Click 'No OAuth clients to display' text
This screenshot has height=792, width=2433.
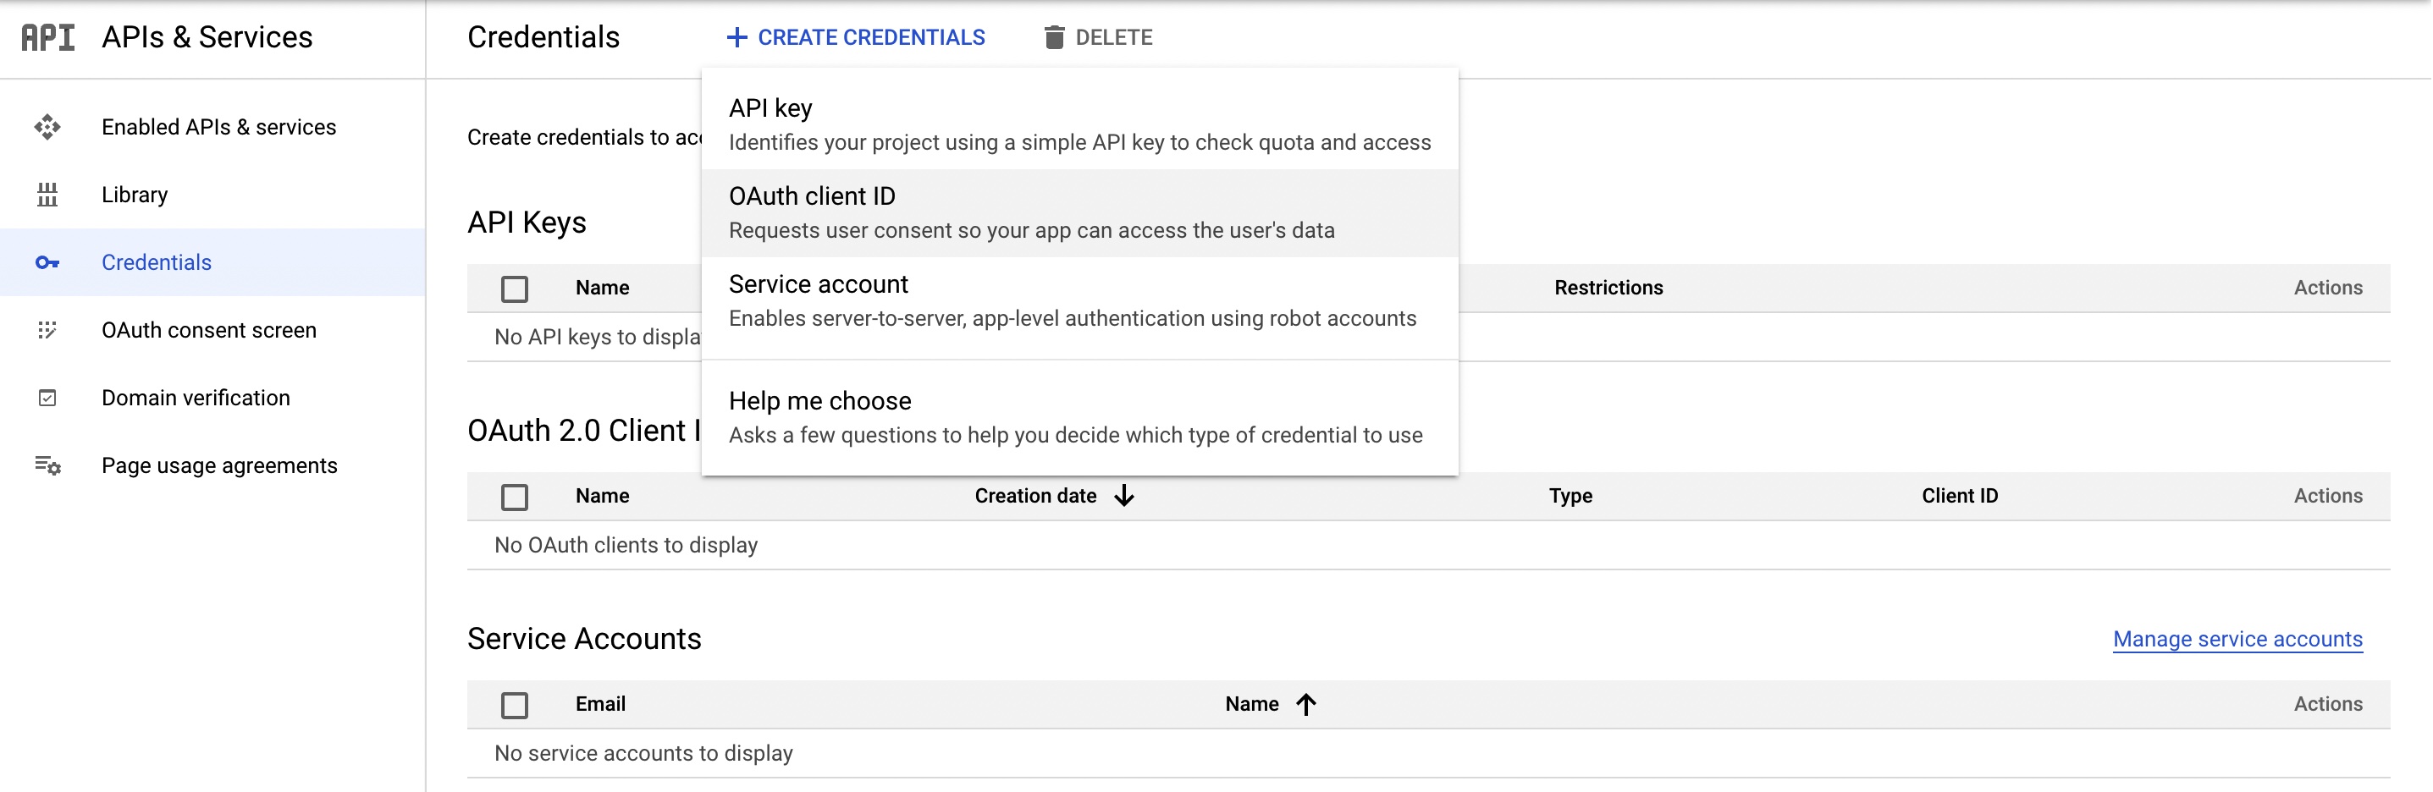click(x=626, y=546)
